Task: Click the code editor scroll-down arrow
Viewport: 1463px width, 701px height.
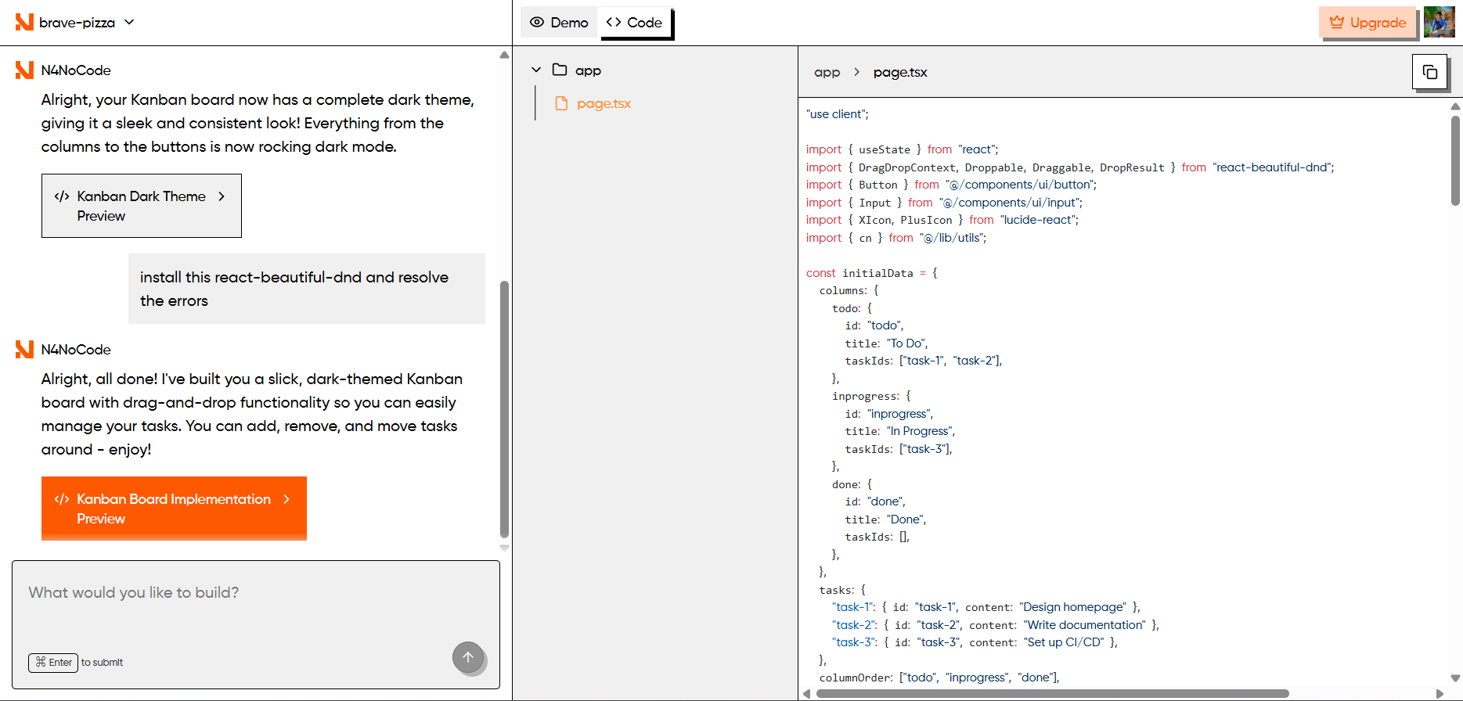Action: coord(1455,678)
